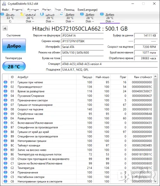
Task: Open the Функции menu
Action: 33,10
